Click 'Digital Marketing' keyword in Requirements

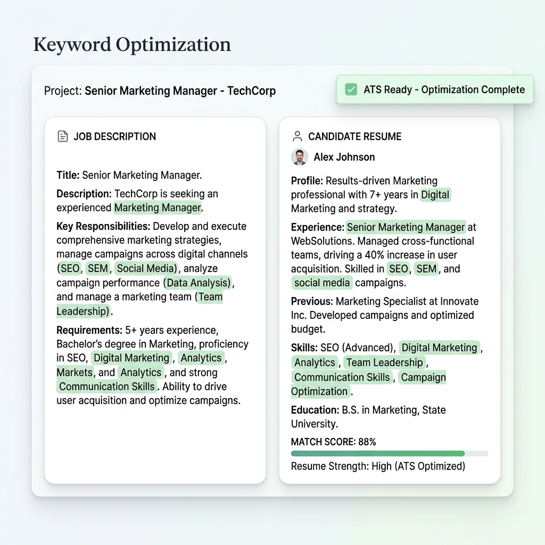131,358
